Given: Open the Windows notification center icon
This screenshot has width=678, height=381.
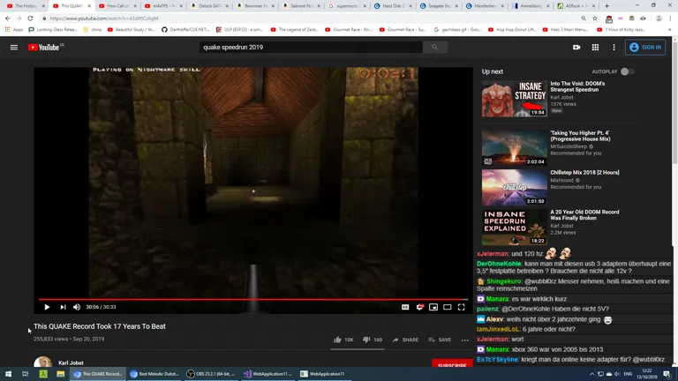Looking at the screenshot, I should (x=667, y=374).
